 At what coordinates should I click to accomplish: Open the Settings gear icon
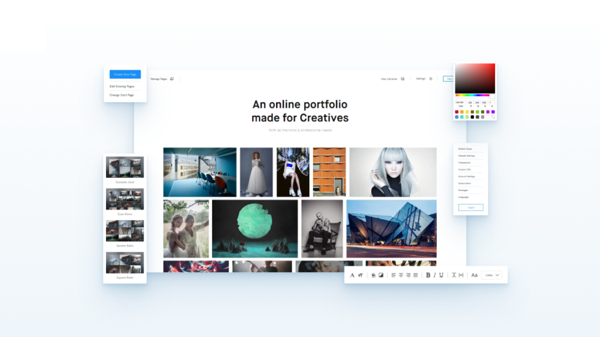431,78
